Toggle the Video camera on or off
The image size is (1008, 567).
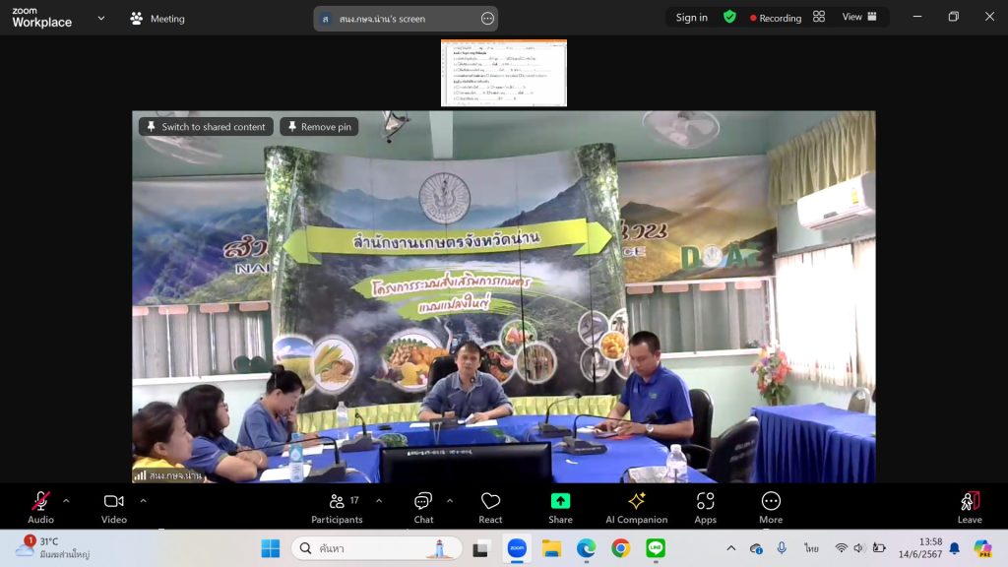point(114,506)
